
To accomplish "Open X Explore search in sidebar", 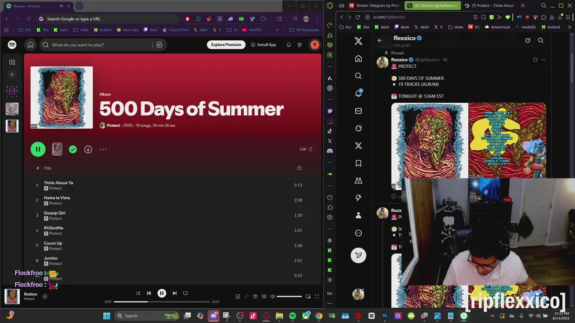I will tap(358, 76).
